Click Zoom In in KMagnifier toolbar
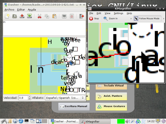The width and height of the screenshot is (166, 124). pyautogui.click(x=110, y=18)
